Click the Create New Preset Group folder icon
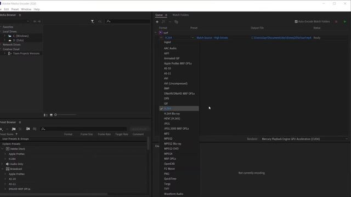Image resolution: width=351 pixels, height=197 pixels. [14, 129]
